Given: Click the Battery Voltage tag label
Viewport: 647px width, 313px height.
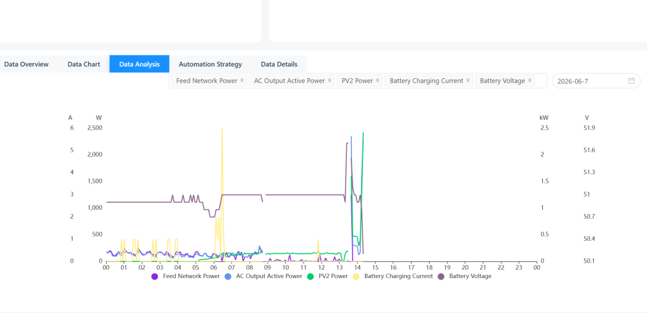Looking at the screenshot, I should pyautogui.click(x=503, y=81).
